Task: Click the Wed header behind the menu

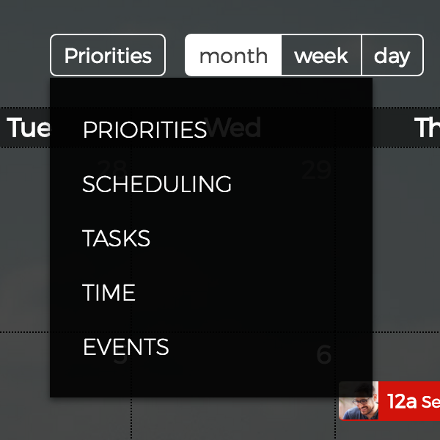Action: 233,128
